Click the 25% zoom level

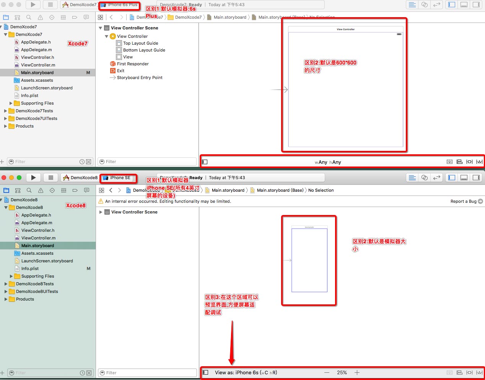(x=342, y=373)
